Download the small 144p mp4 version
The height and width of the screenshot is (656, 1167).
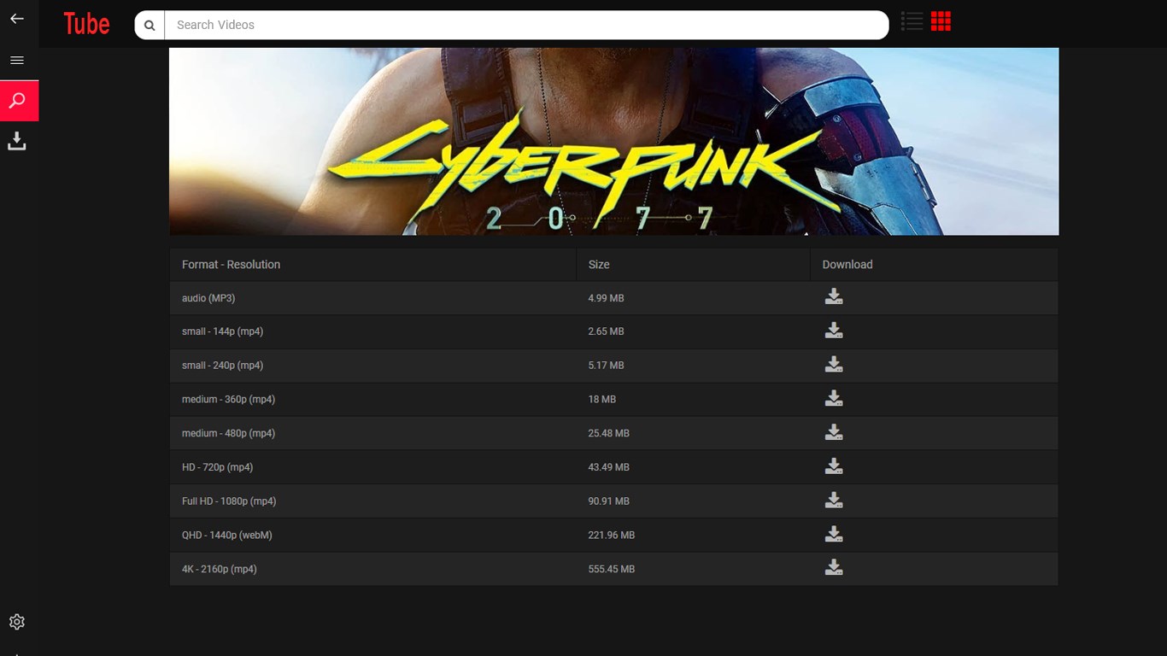[834, 331]
